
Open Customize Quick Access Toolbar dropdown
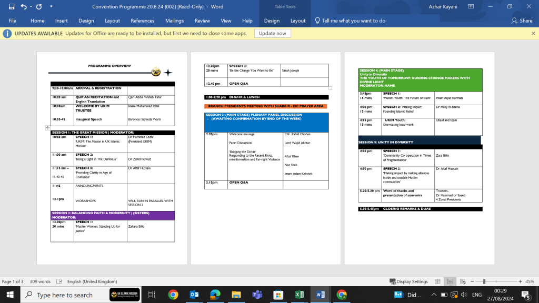click(51, 7)
